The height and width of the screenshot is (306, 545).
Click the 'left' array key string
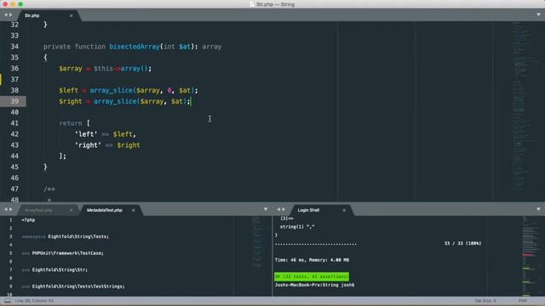coord(86,134)
